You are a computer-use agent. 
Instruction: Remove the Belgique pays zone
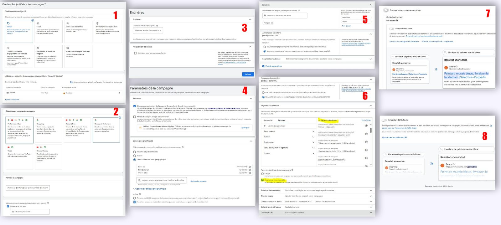(x=250, y=170)
